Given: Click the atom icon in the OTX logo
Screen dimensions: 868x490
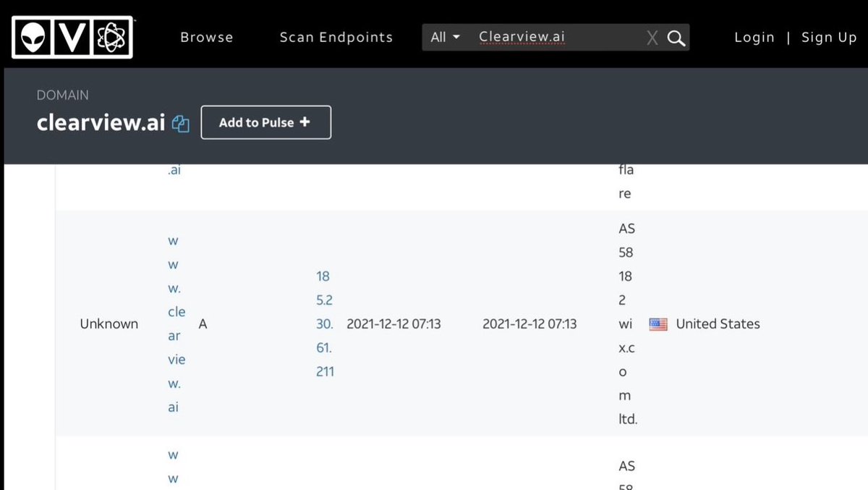Looking at the screenshot, I should point(111,37).
